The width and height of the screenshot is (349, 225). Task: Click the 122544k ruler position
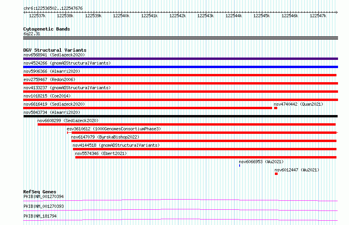pos(234,16)
